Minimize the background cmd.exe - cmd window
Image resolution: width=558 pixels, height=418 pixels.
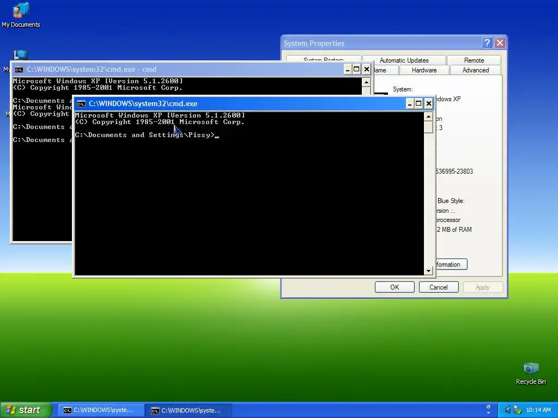347,69
